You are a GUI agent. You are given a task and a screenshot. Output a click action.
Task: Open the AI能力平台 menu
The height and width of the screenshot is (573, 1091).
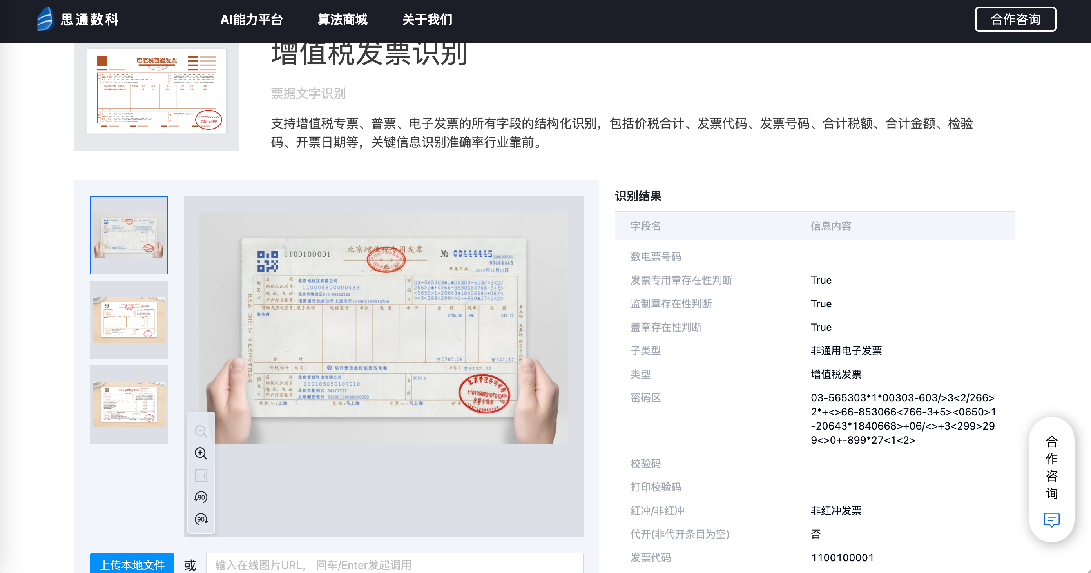(251, 20)
